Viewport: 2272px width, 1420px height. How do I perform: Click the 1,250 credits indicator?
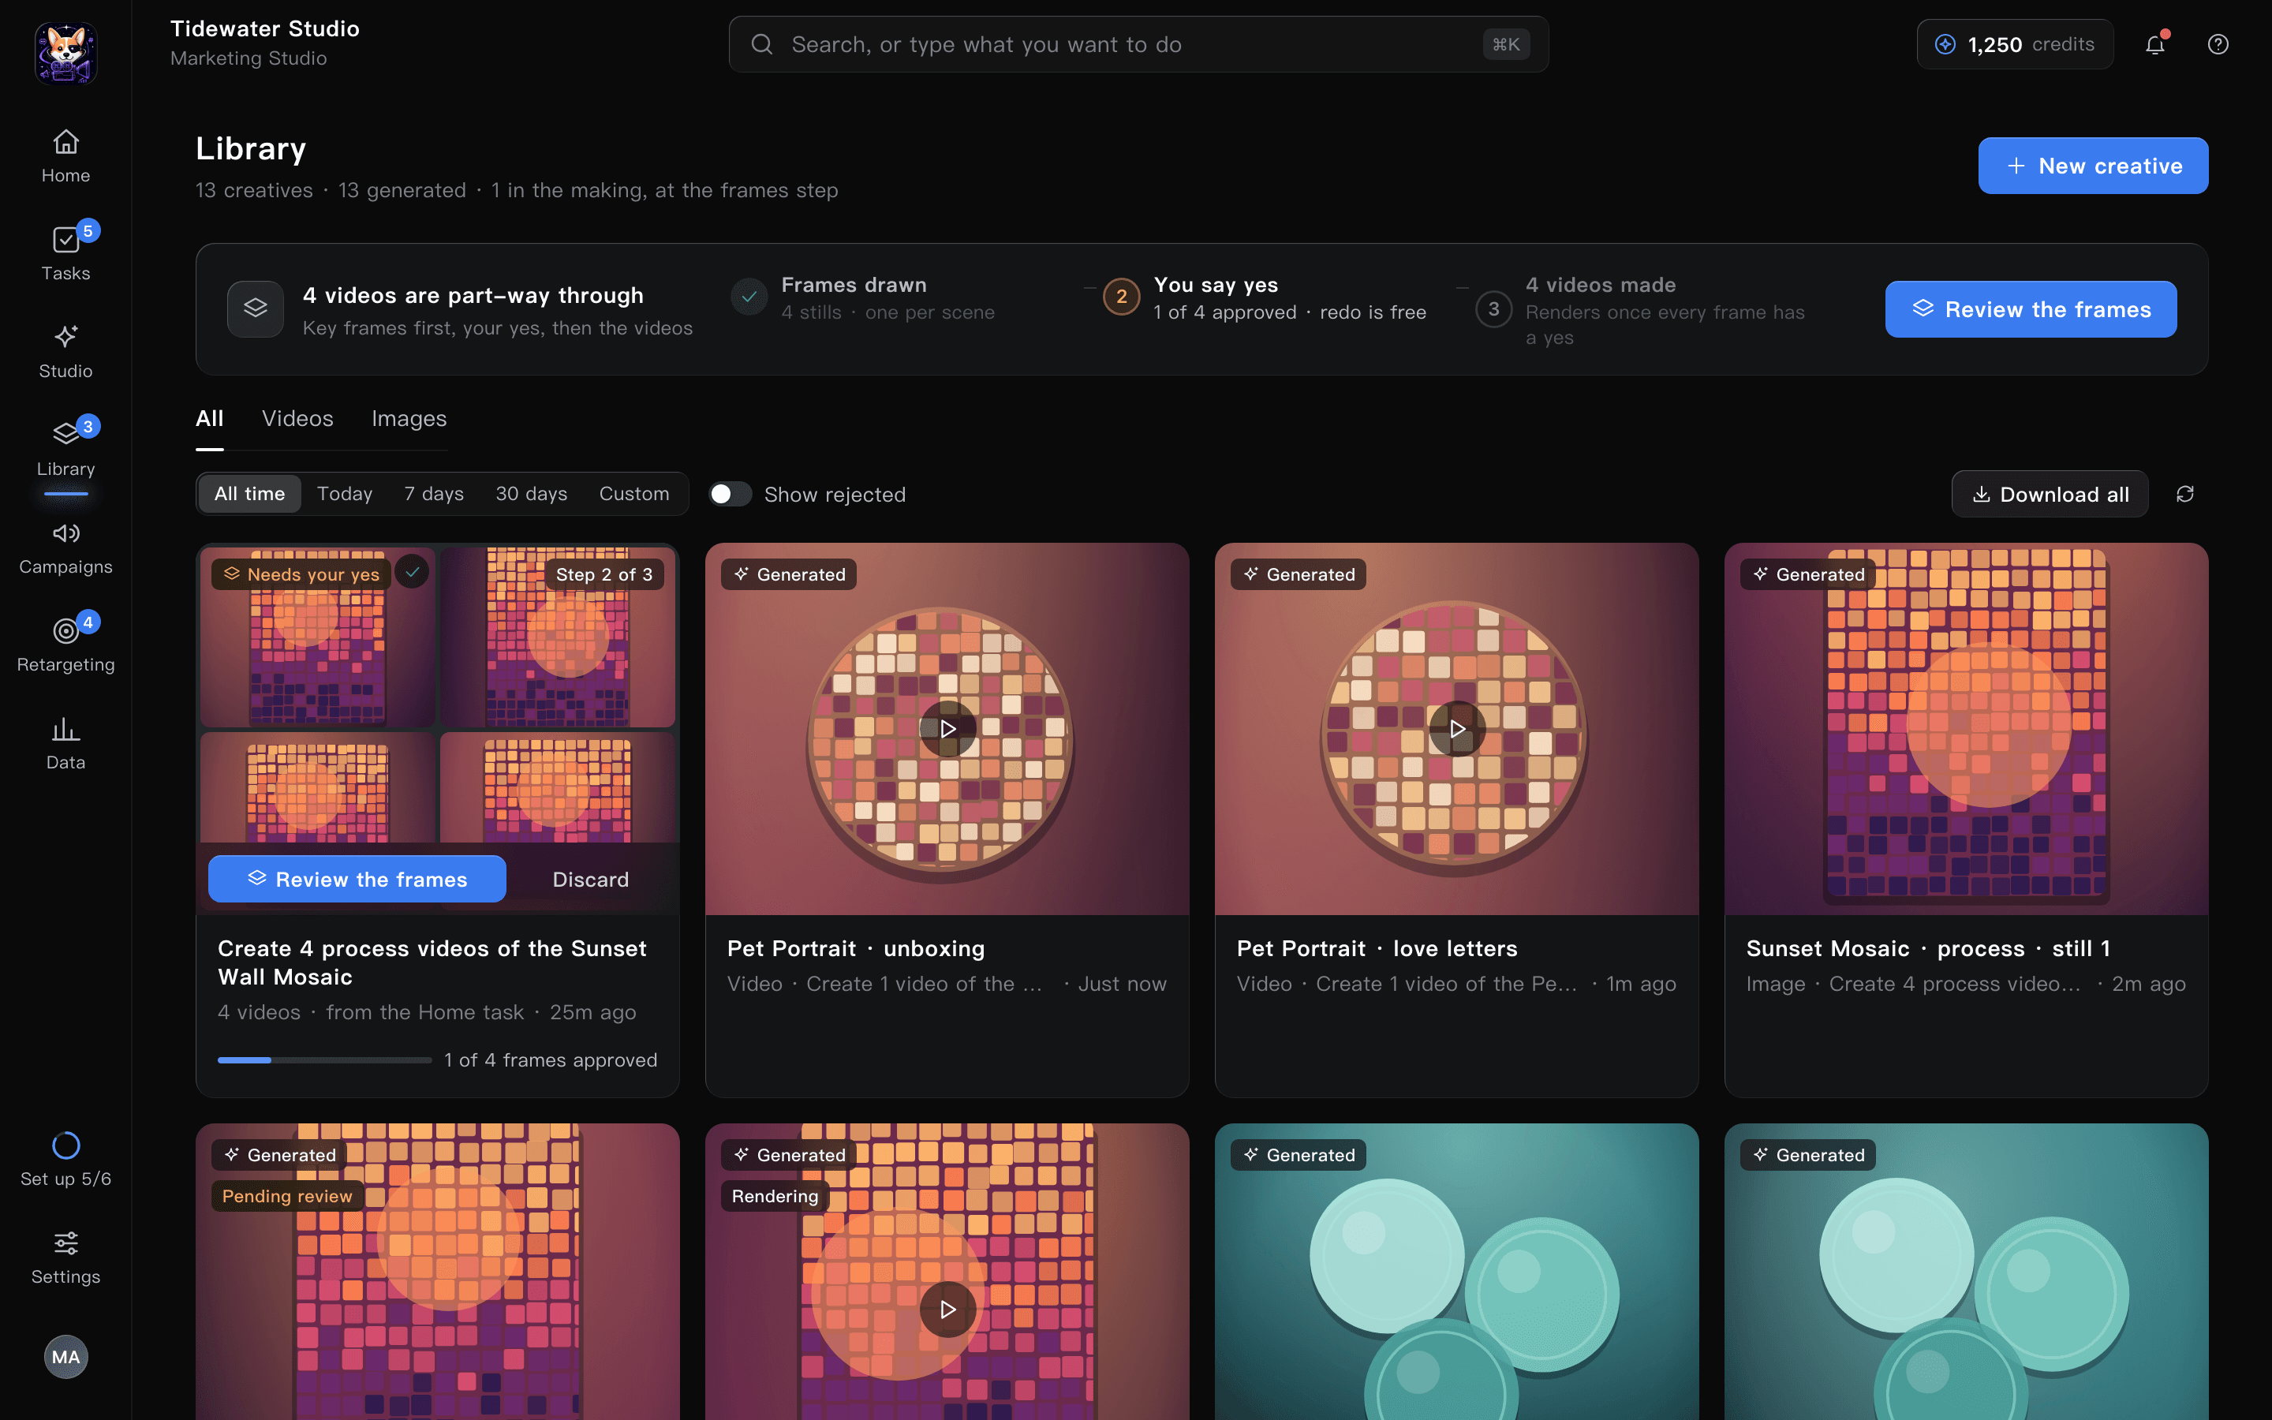pyautogui.click(x=2015, y=44)
